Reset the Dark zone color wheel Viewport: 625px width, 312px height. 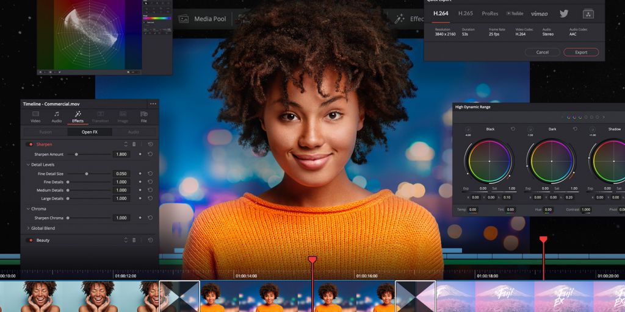[575, 129]
